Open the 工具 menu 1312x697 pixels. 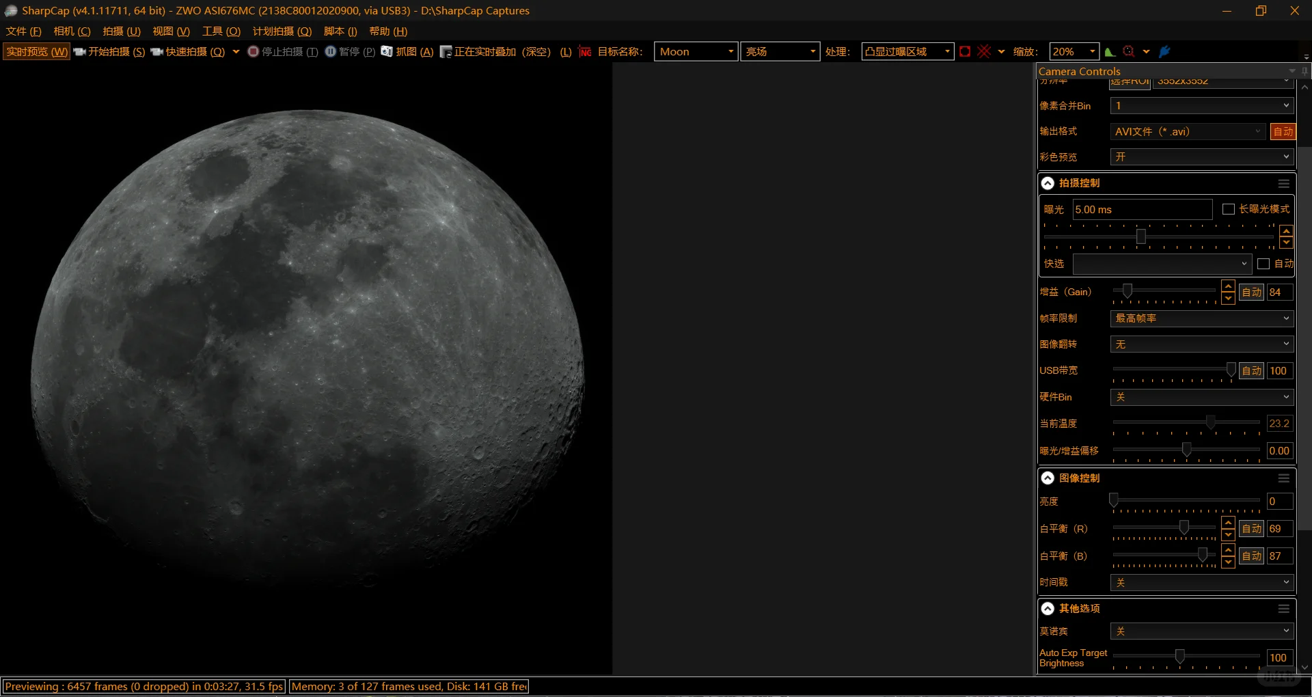coord(221,31)
